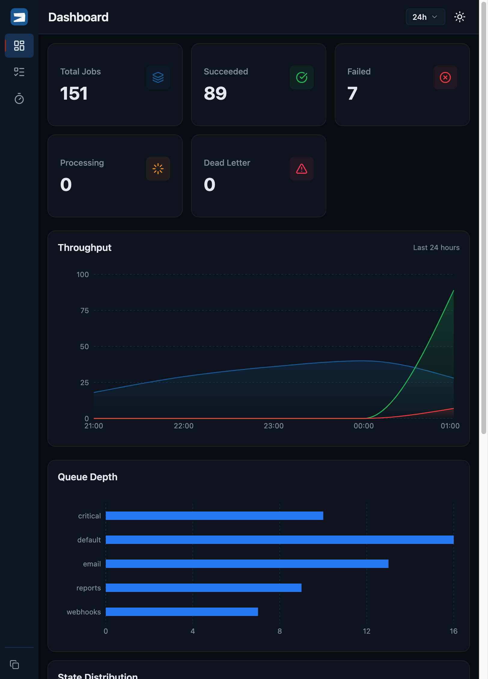Navigate to the Jobs checklist section
This screenshot has height=679, width=488.
pyautogui.click(x=19, y=72)
